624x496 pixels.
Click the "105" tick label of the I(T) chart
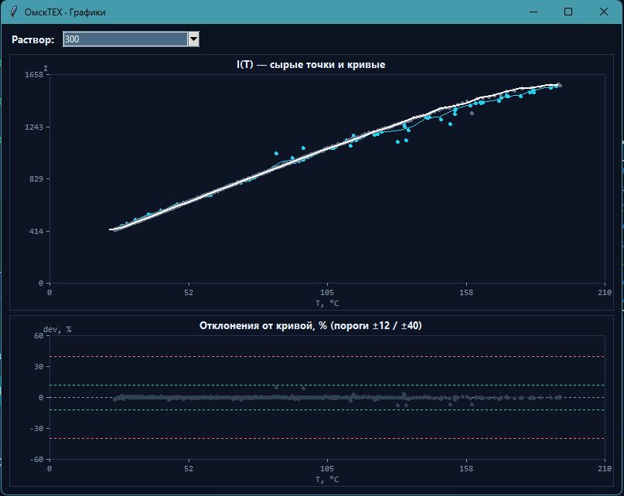pyautogui.click(x=327, y=292)
